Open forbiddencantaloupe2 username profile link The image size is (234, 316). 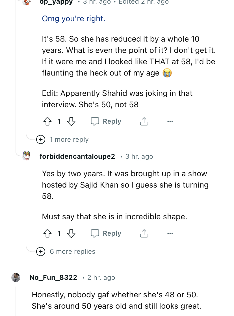tap(77, 156)
